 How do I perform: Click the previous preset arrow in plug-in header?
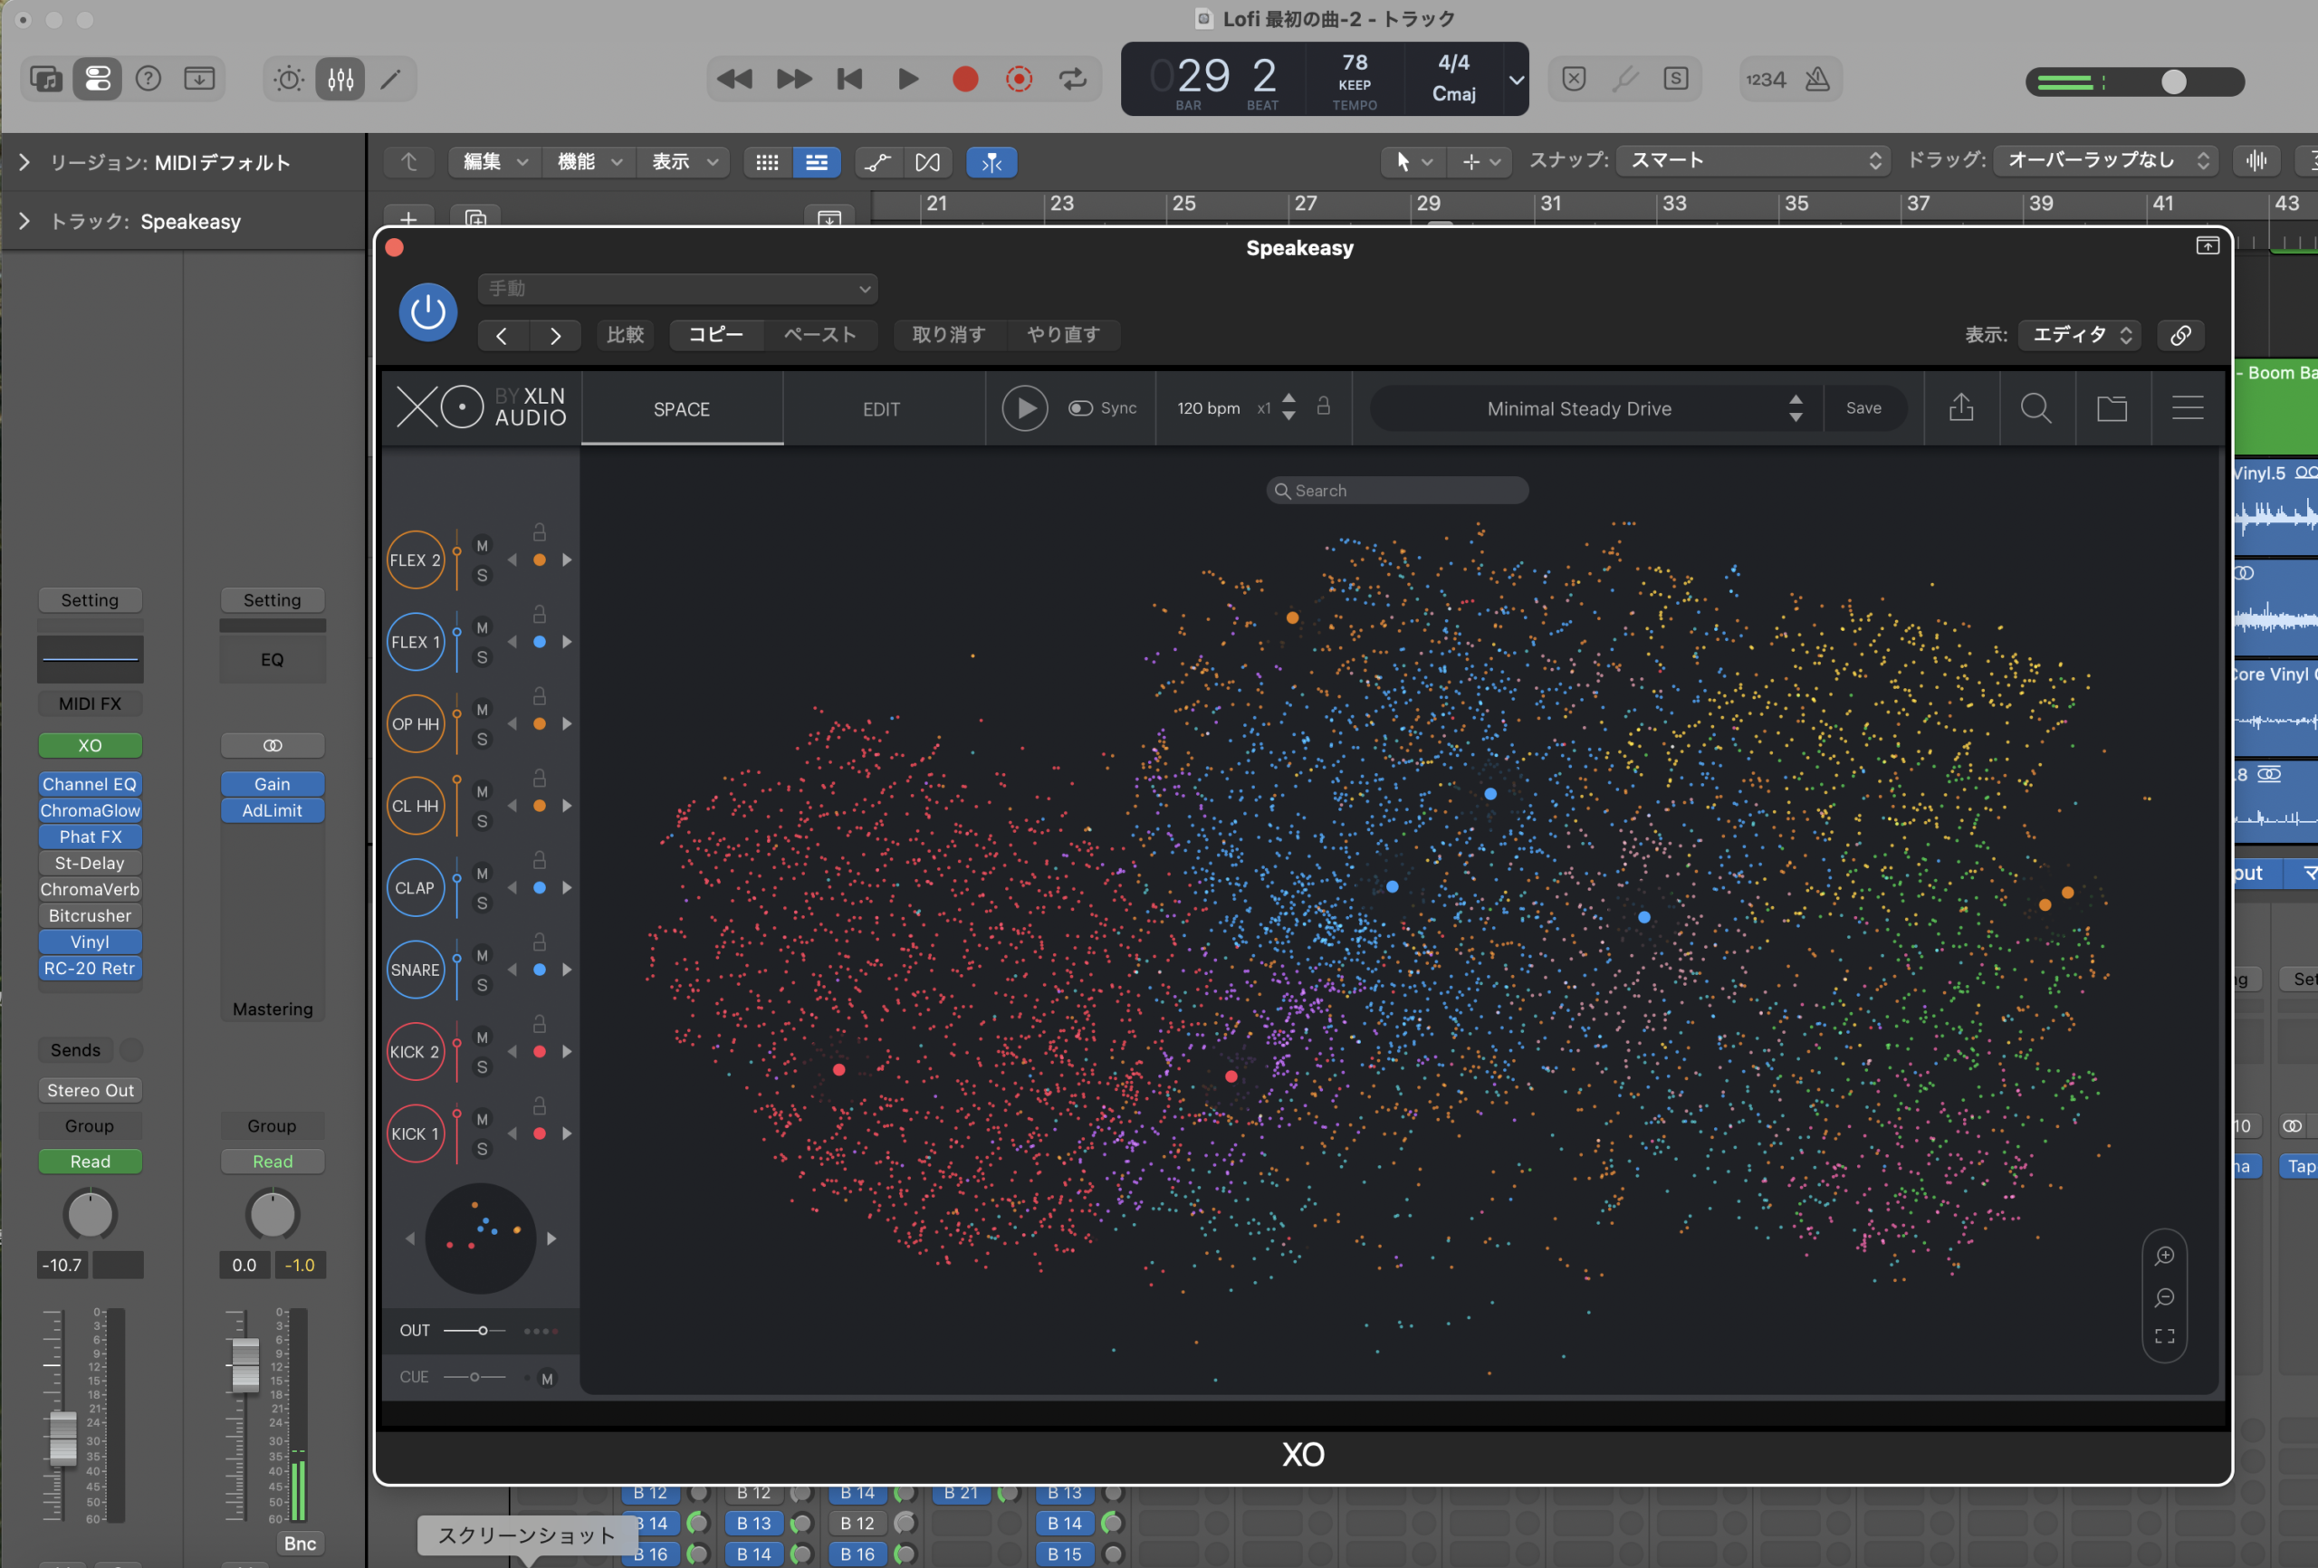coord(502,336)
